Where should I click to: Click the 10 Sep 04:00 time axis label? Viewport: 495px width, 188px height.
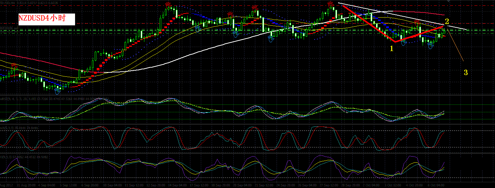(x=112, y=185)
